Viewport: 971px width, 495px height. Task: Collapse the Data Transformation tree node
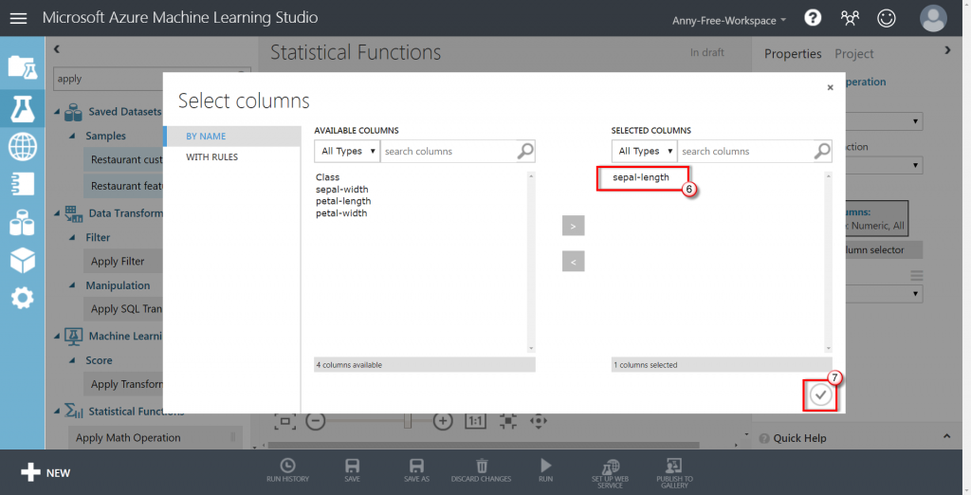(57, 213)
